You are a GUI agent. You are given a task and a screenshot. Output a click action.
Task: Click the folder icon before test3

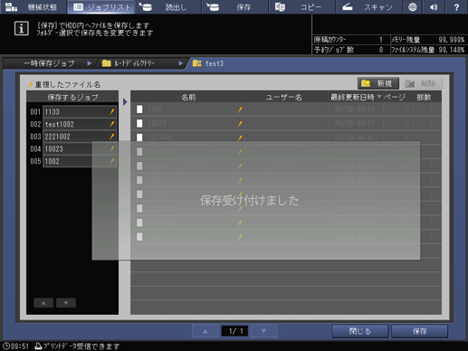[197, 63]
